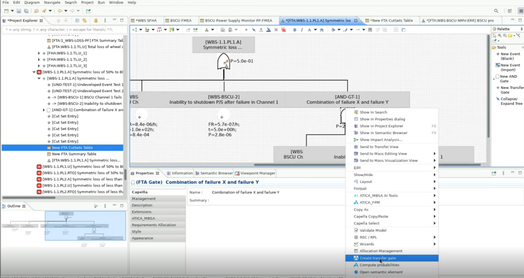Click Collapse All icon in Project Explorer
This screenshot has height=278, width=524.
(77, 20)
